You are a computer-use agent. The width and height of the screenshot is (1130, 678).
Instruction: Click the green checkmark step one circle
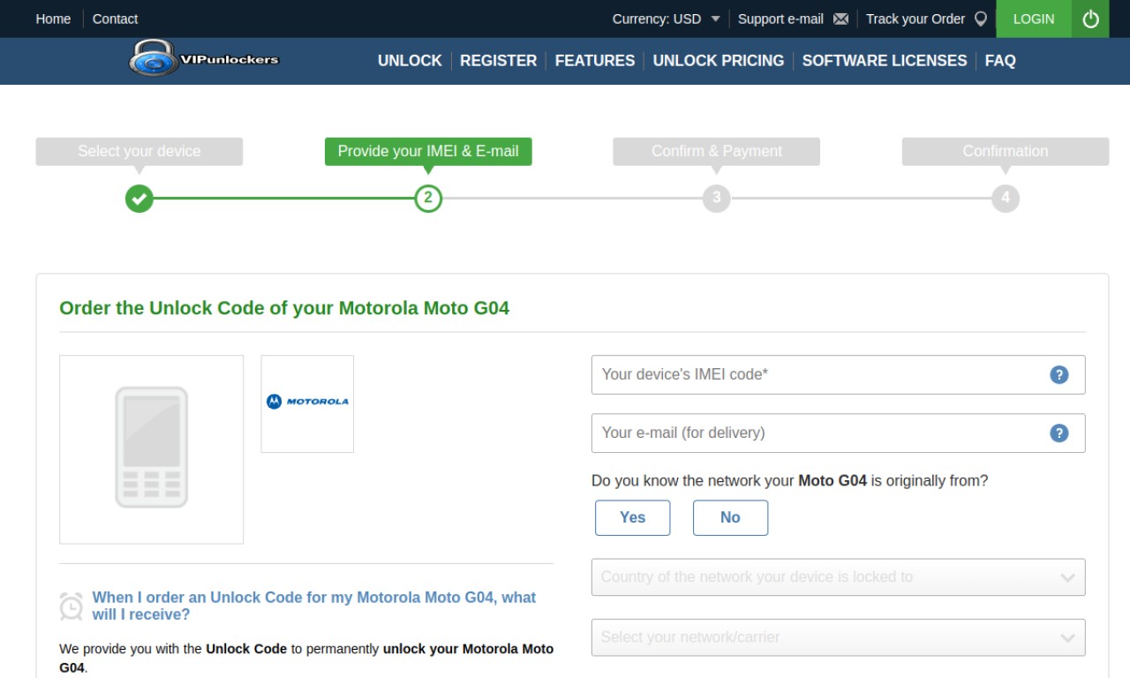click(x=139, y=198)
